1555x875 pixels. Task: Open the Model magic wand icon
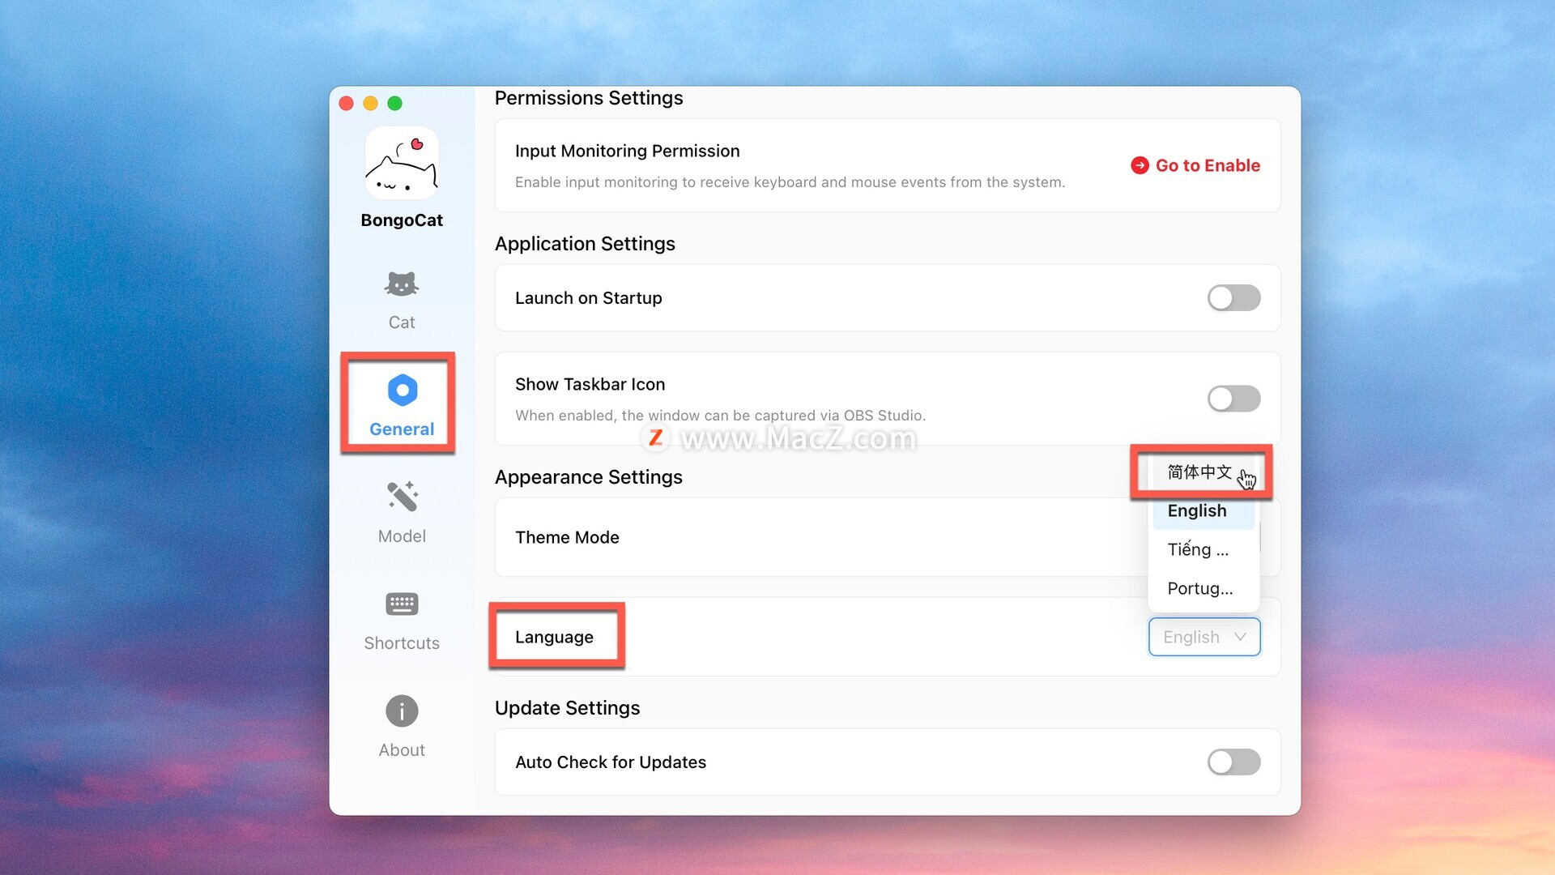click(x=402, y=497)
